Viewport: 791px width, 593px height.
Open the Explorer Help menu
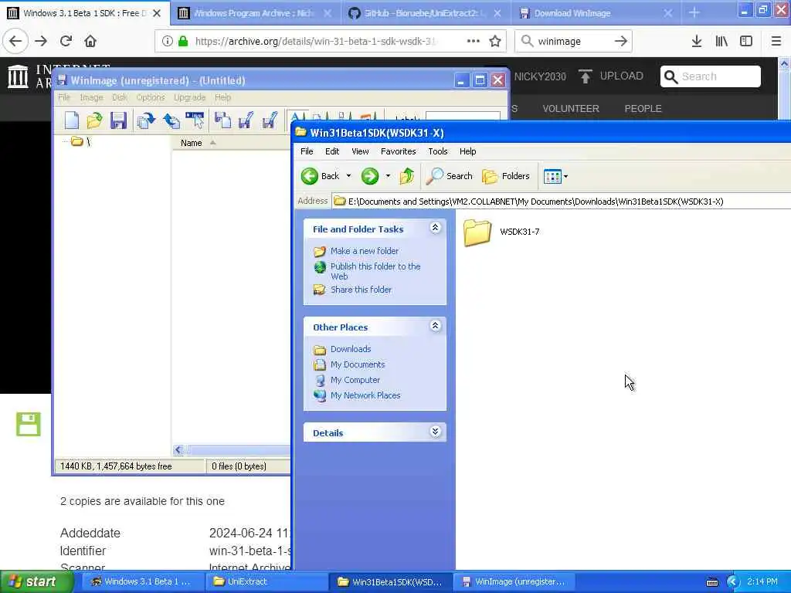467,151
